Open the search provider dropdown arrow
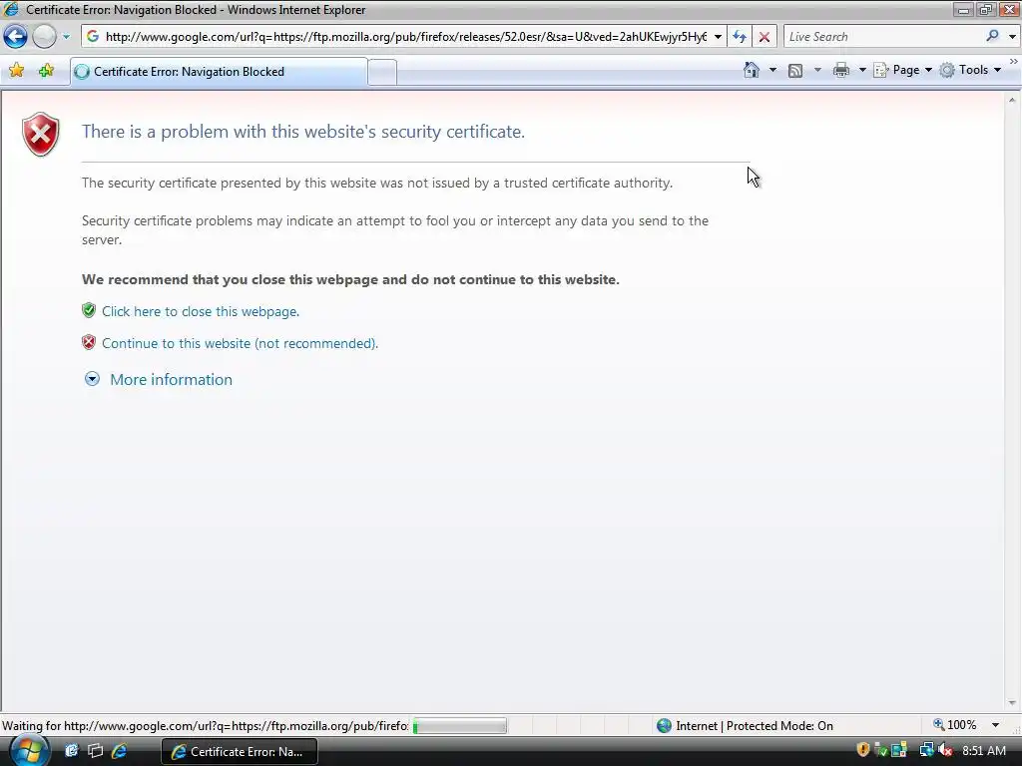1022x766 pixels. point(1012,37)
